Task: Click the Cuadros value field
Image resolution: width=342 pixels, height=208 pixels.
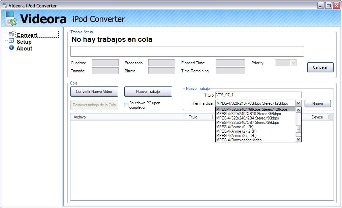Action: coord(105,63)
